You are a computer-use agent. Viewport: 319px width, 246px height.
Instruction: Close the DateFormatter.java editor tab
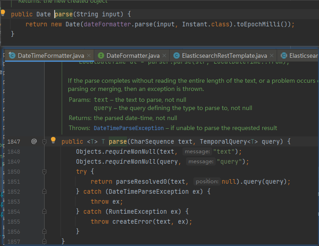tap(164, 55)
